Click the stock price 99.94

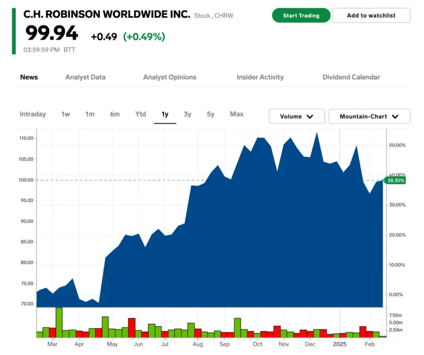pos(51,33)
